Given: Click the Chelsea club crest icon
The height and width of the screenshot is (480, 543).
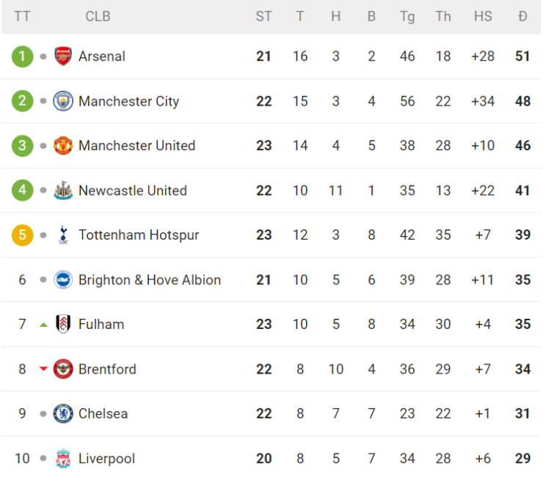Looking at the screenshot, I should [63, 414].
